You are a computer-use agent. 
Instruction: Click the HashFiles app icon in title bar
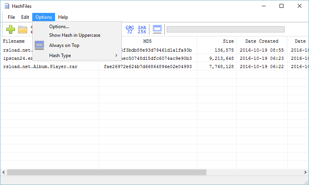[7, 6]
